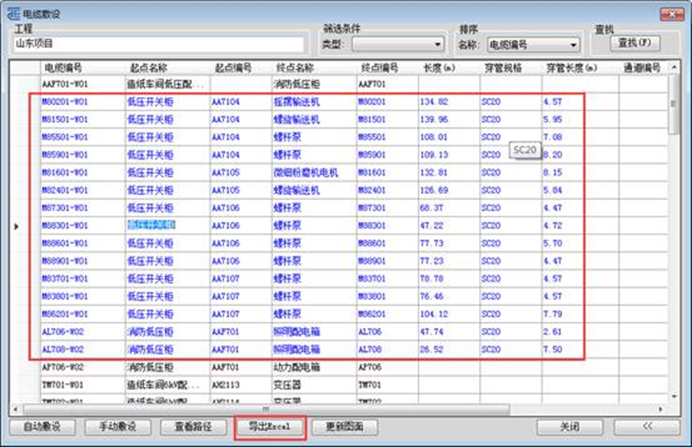Open 查看路径 to view cable route

[194, 427]
